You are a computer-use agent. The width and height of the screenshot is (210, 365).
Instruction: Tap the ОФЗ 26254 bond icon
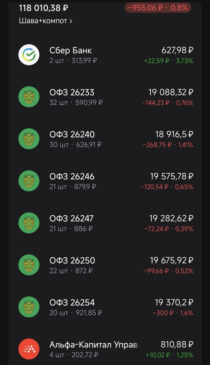coord(29,307)
